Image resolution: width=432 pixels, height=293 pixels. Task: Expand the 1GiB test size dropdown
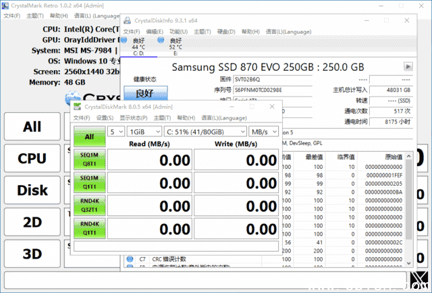(x=144, y=131)
